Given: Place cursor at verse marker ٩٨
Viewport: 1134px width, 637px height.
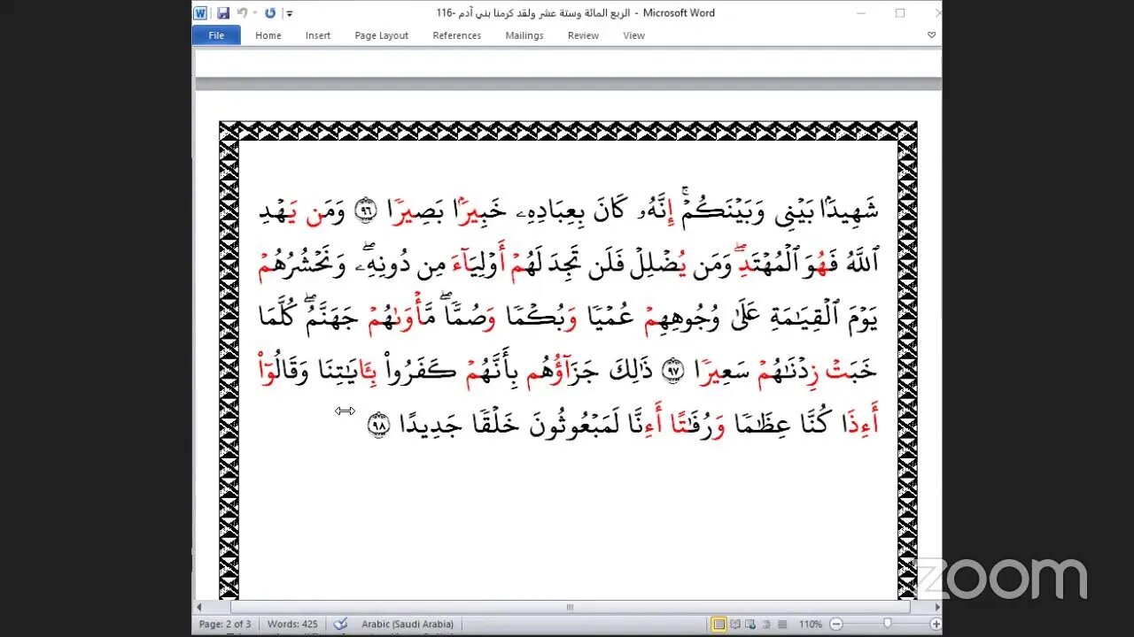Looking at the screenshot, I should point(377,426).
